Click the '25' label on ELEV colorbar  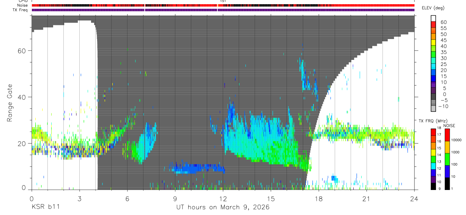point(443,64)
